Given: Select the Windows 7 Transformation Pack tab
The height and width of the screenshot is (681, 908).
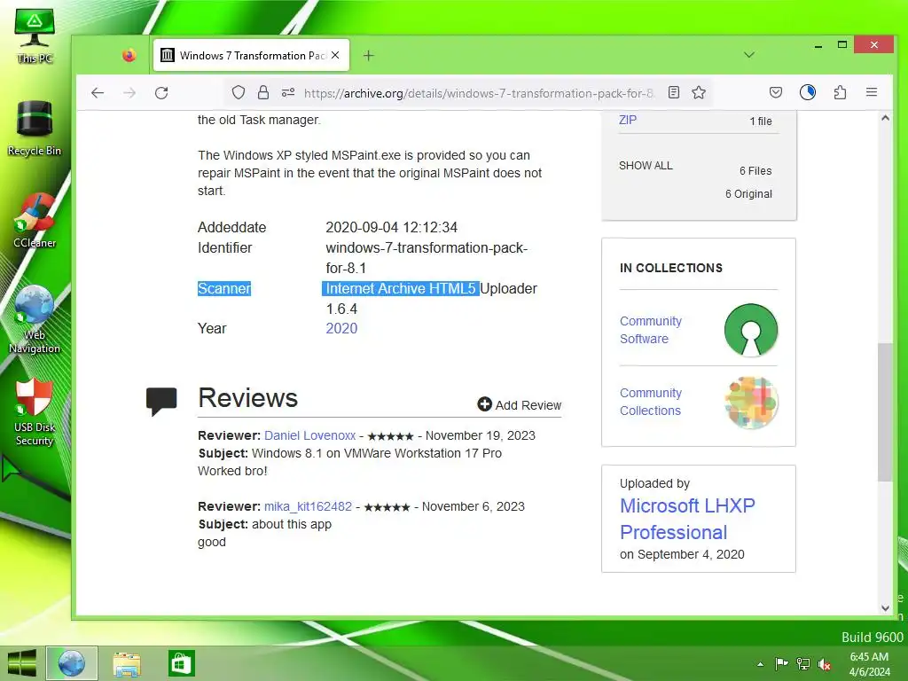Looking at the screenshot, I should (251, 56).
